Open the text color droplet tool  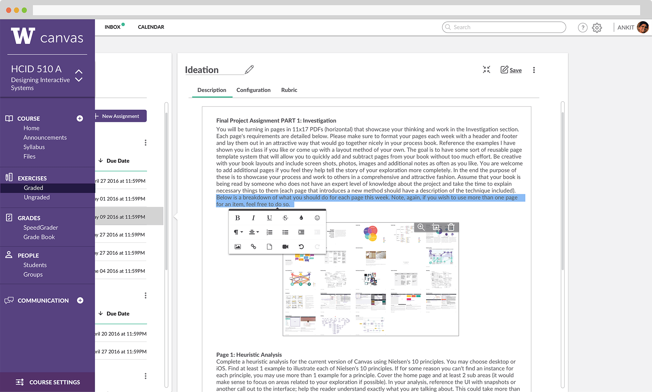pos(301,218)
